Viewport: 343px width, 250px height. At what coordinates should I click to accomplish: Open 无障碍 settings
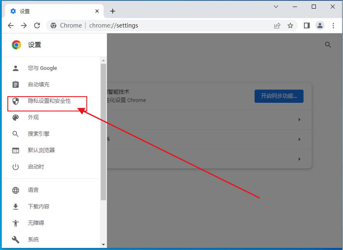point(51,223)
